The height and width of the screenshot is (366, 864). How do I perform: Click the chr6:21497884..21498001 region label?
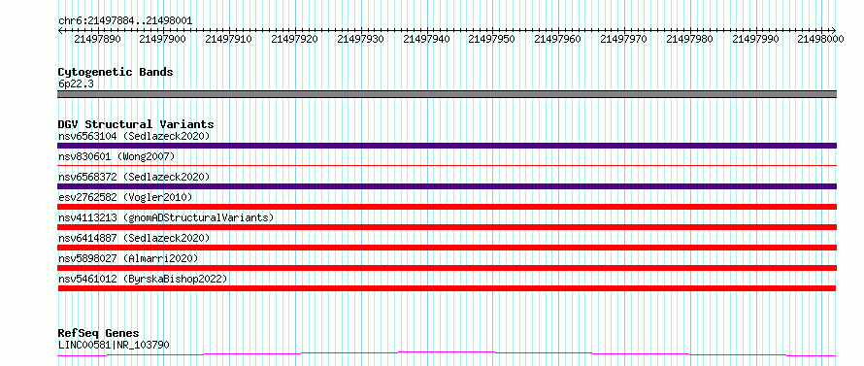click(125, 20)
